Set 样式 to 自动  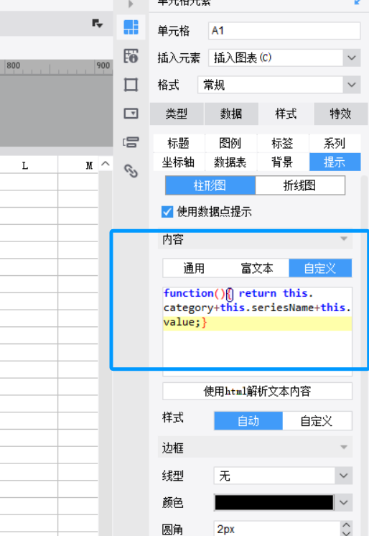click(x=248, y=421)
